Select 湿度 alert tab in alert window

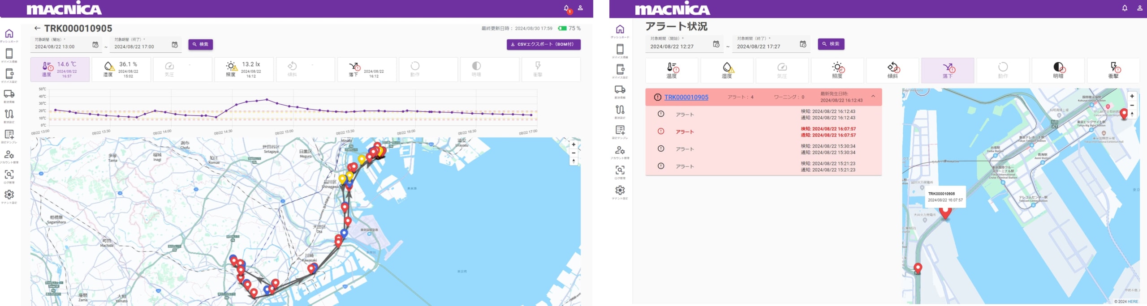pos(727,71)
